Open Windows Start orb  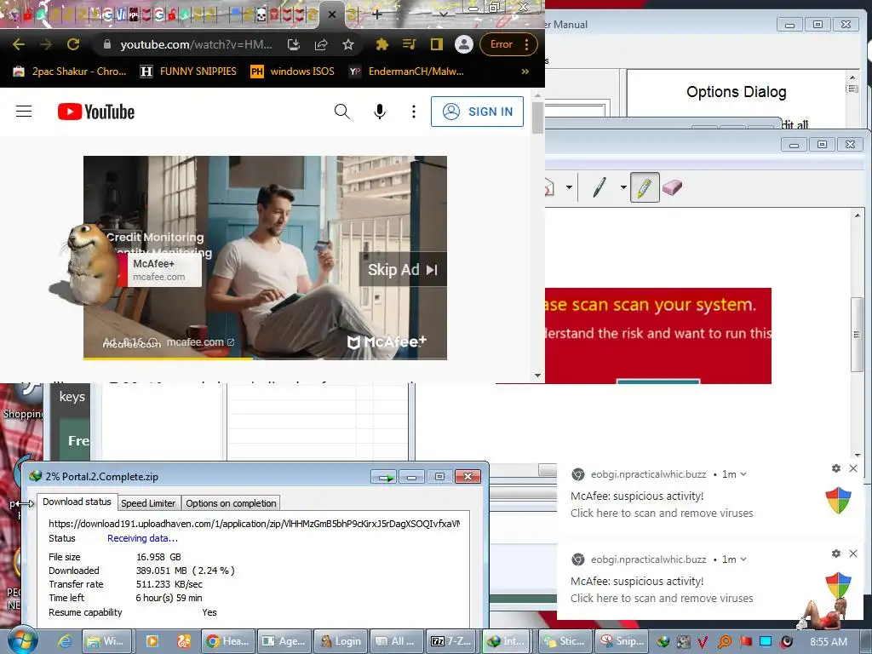click(21, 640)
